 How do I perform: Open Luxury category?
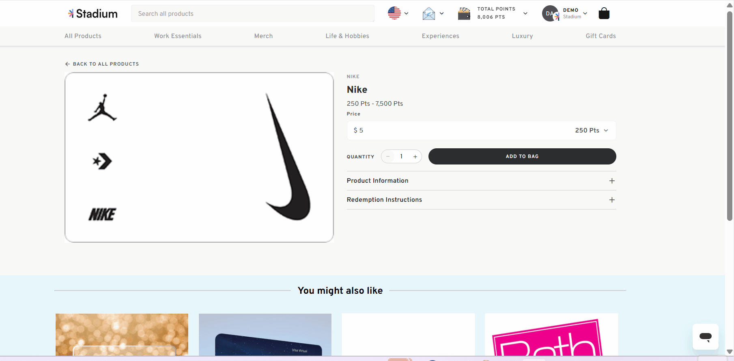pyautogui.click(x=522, y=36)
